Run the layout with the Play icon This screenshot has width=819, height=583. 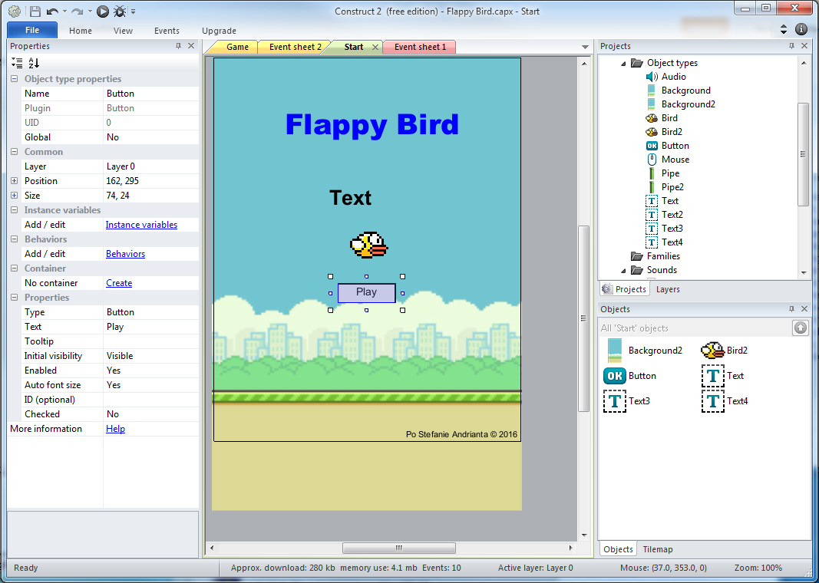click(x=102, y=11)
